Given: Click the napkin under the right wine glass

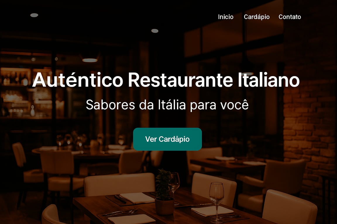Looking at the screenshot, I should (212, 211).
